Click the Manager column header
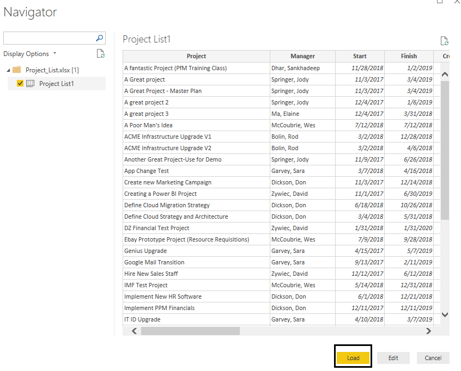 click(x=302, y=56)
